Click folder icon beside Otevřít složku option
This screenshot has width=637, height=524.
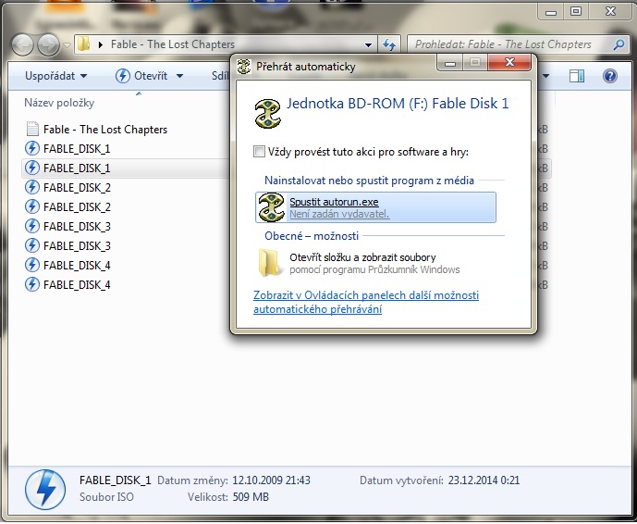(270, 263)
